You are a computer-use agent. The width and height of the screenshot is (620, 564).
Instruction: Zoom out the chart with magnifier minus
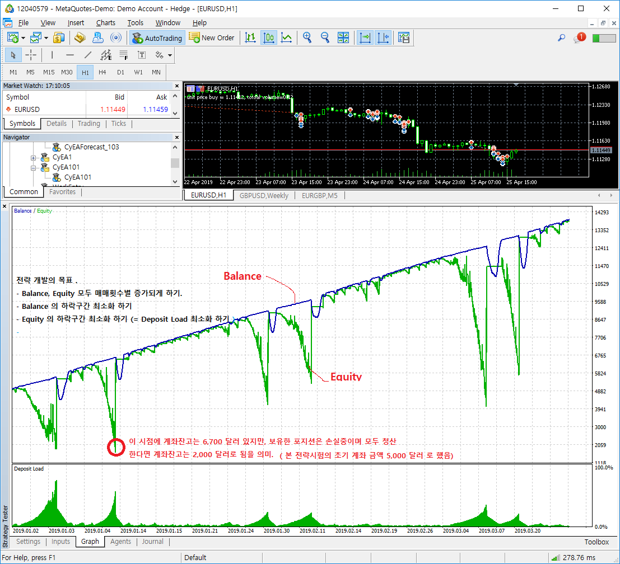(x=325, y=38)
